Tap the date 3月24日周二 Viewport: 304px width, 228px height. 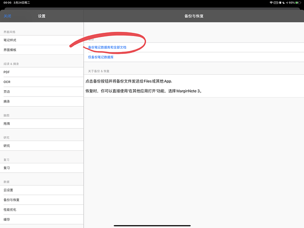[x=22, y=3]
